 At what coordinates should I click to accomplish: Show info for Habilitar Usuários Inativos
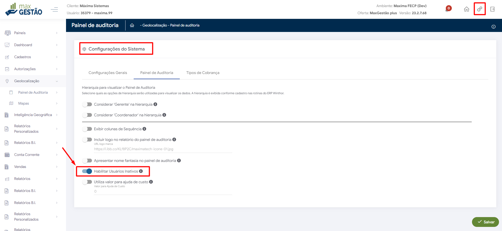coord(141,171)
